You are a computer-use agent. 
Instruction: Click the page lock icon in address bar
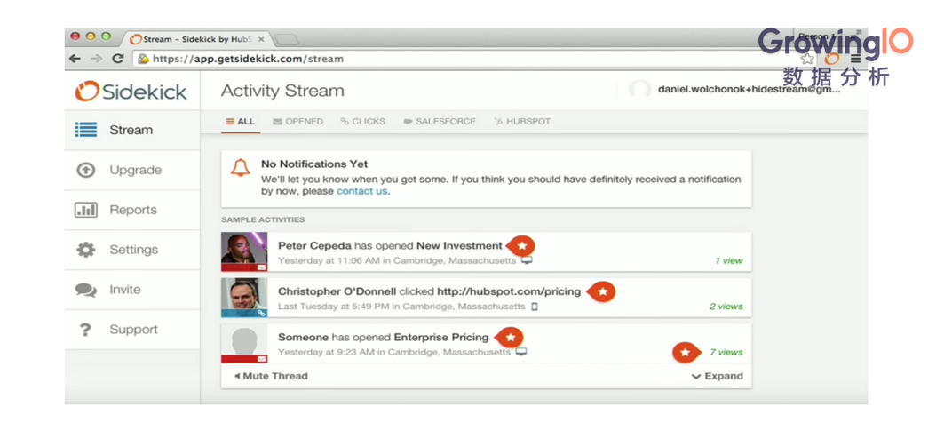[143, 59]
